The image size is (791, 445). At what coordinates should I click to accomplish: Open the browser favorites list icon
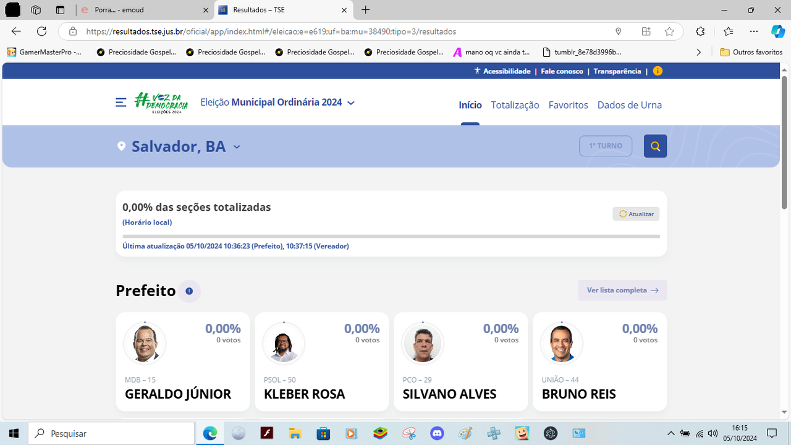[728, 32]
